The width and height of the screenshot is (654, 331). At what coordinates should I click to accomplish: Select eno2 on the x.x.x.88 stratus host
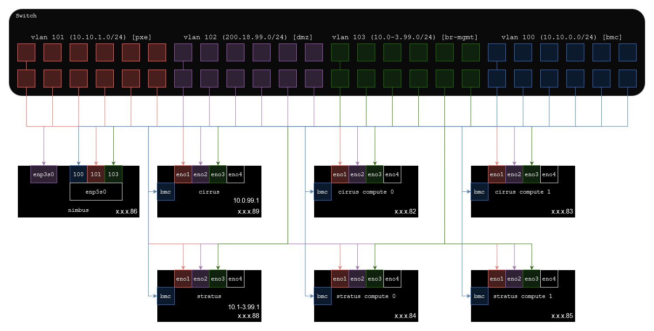(200, 278)
